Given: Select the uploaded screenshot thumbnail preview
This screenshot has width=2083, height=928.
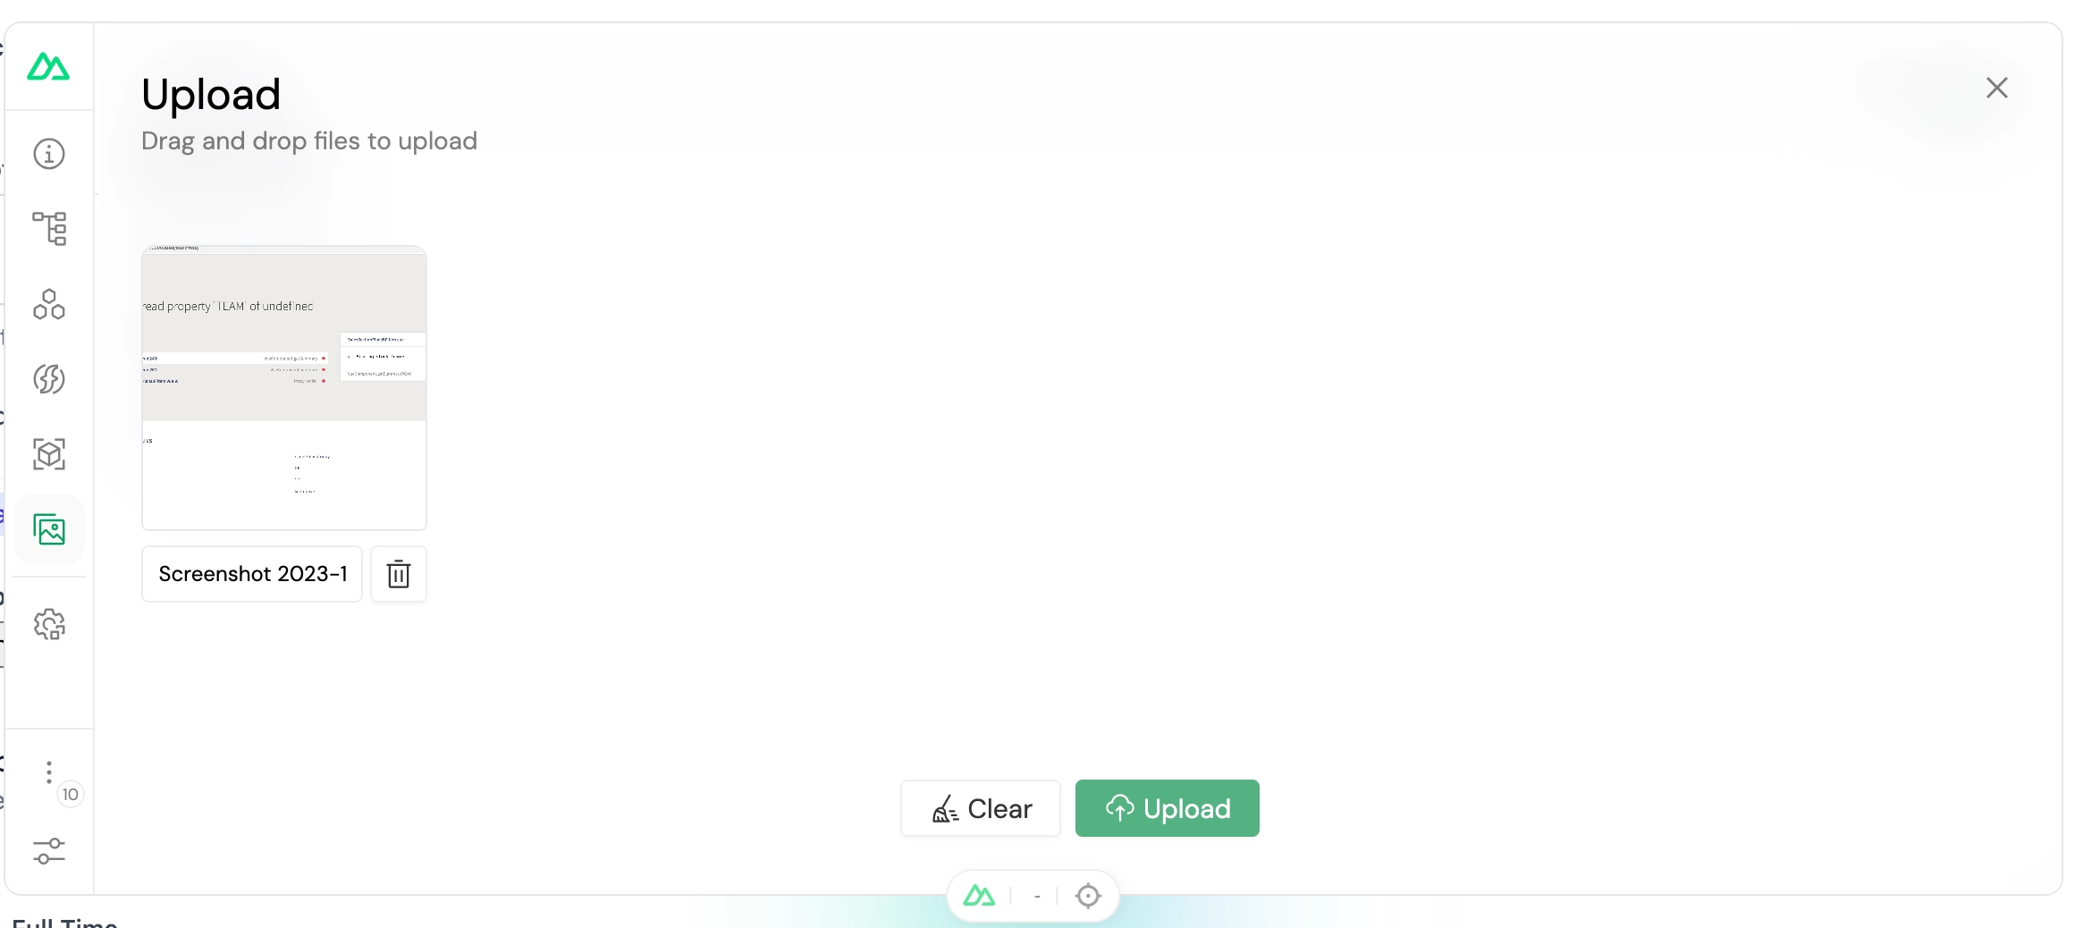Looking at the screenshot, I should click(x=284, y=388).
